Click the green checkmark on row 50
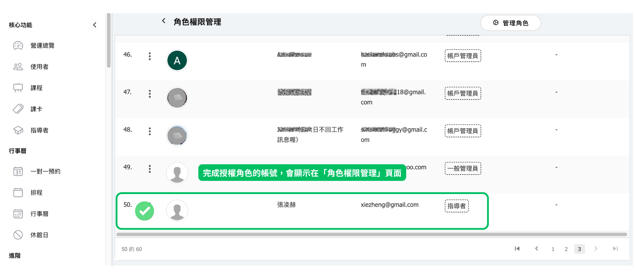636x279 pixels. point(144,211)
